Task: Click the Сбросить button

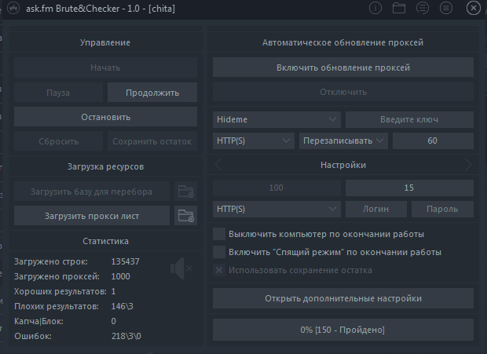Action: [x=58, y=141]
